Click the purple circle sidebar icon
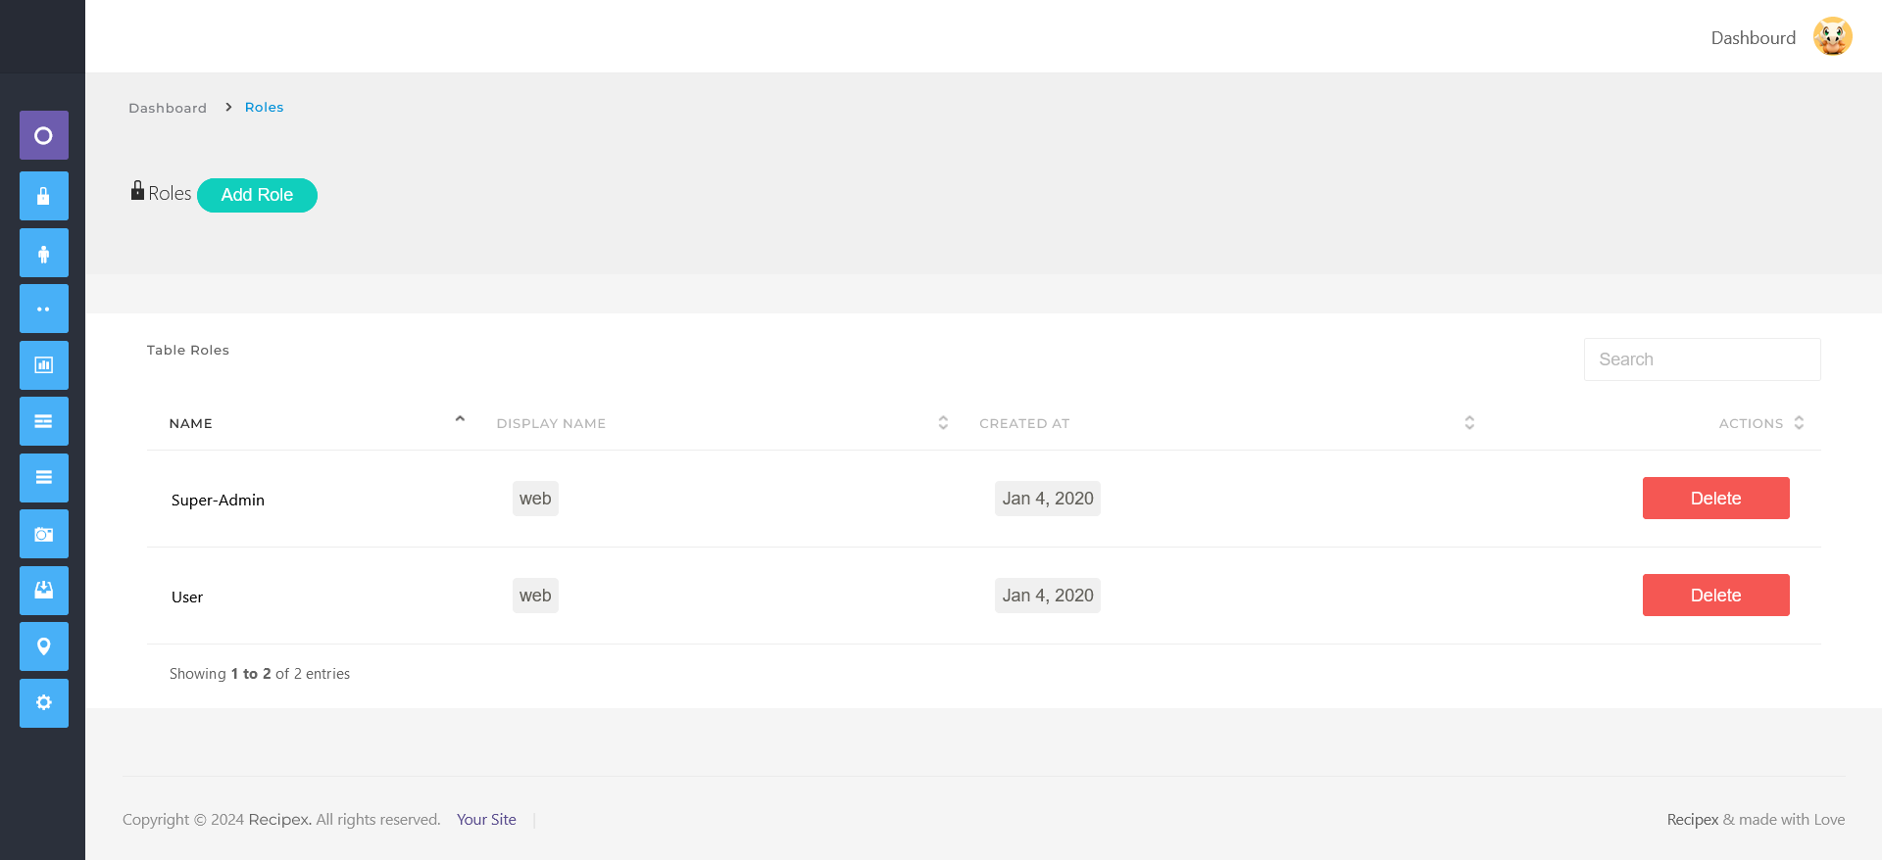 (x=44, y=135)
